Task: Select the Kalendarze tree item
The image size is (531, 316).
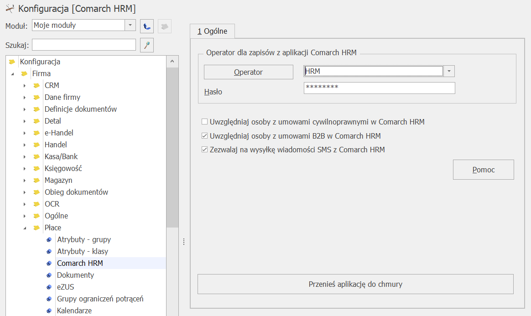Action: 74,311
